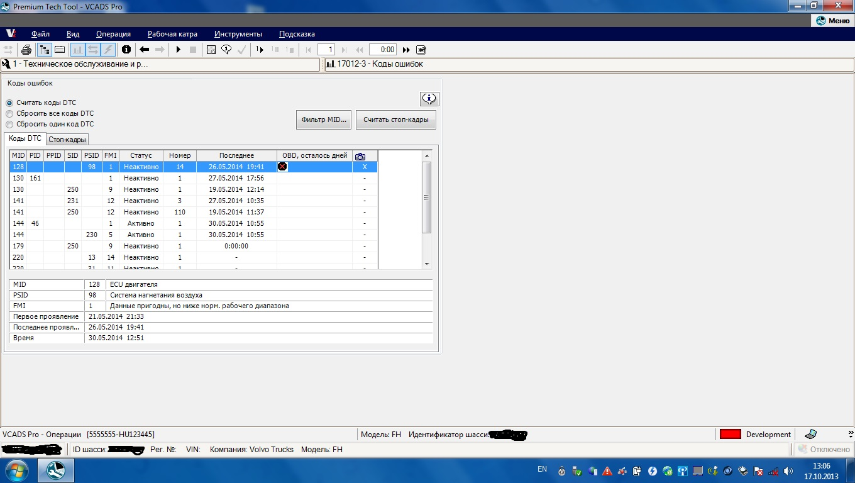
Task: Click the 17012-3 - Коды ошибок breadcrumb
Action: (x=588, y=64)
